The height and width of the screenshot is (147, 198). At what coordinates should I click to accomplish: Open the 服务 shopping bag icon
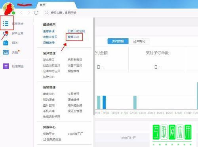point(6,43)
